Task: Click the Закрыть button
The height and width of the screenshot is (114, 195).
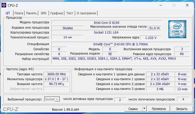Action: (182, 109)
